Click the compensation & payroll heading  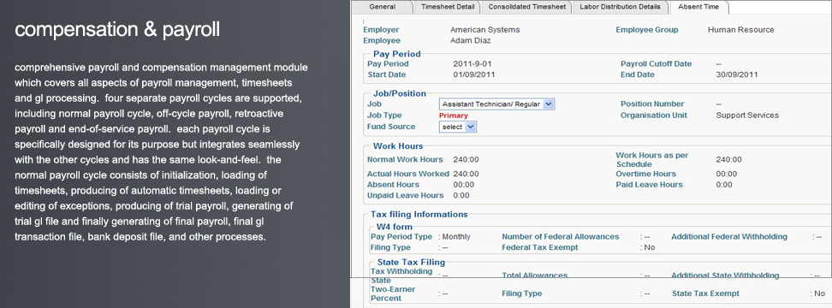[117, 30]
